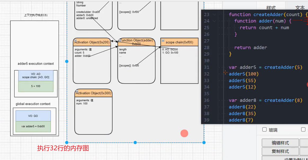
Task: Click the 1: GO: 0x100 entry in scope chain
Action: (170, 53)
